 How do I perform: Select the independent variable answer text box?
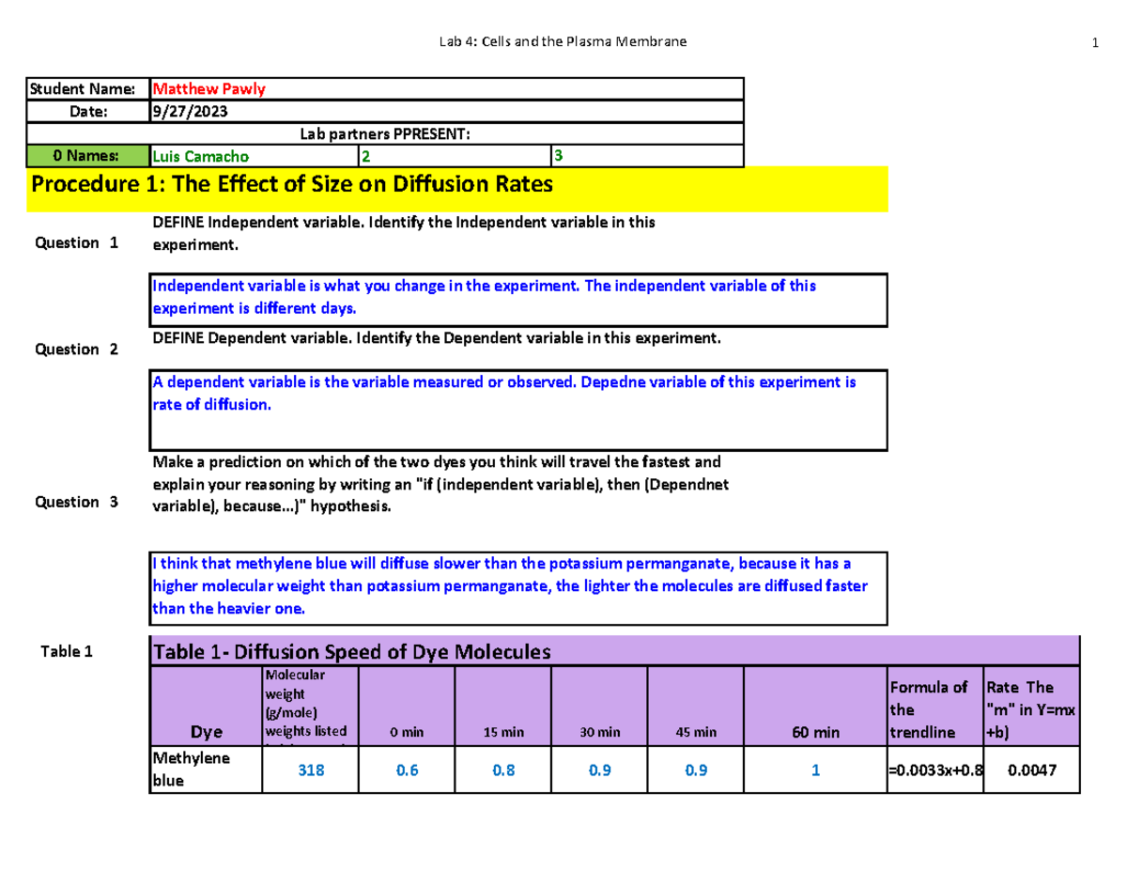coord(517,299)
